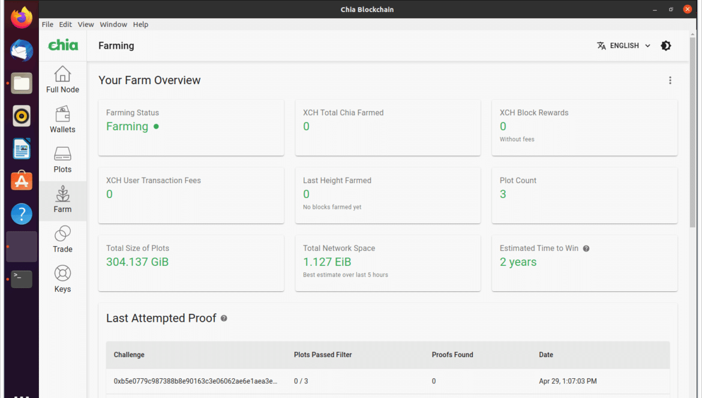The height and width of the screenshot is (398, 702).
Task: Launch Rhythmbox from the dock
Action: pyautogui.click(x=22, y=116)
